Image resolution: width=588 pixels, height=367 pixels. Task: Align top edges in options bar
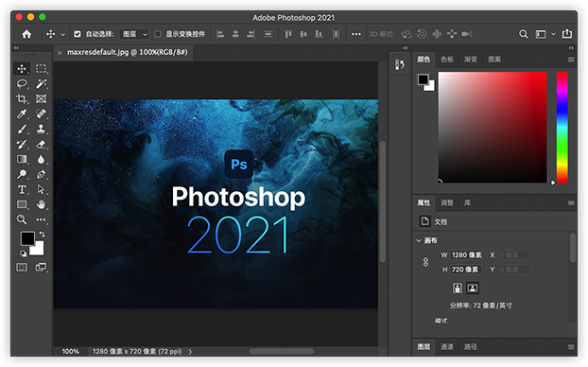[x=288, y=34]
